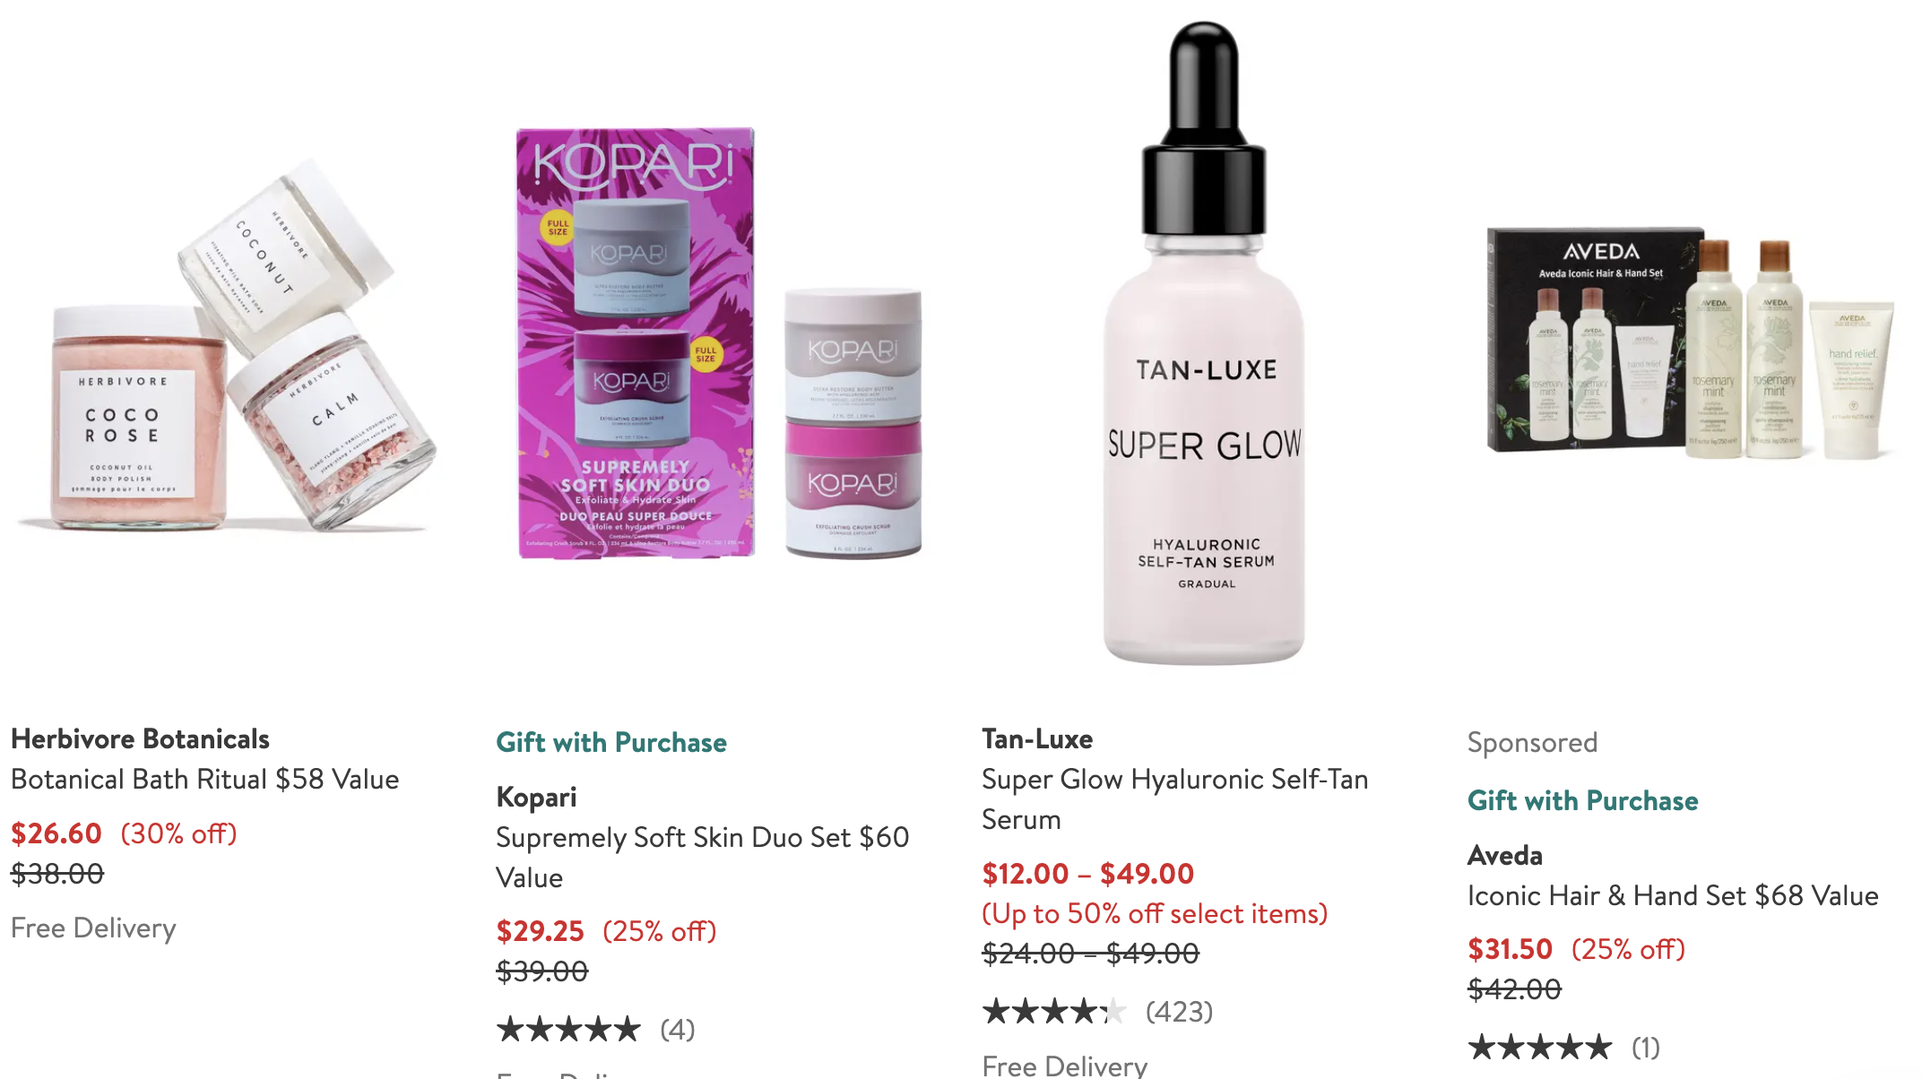Click the $26.60 sale price
Screen dimensions: 1922x1079
(x=56, y=833)
